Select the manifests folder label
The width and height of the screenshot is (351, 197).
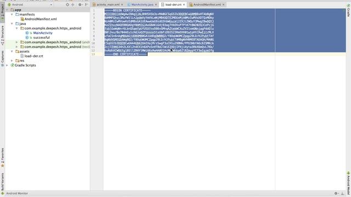pos(27,14)
